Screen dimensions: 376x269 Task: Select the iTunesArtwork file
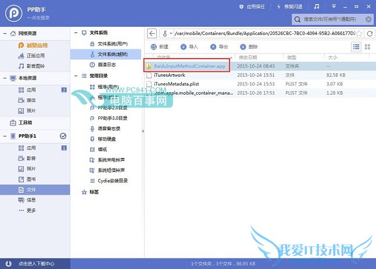tap(260, 75)
